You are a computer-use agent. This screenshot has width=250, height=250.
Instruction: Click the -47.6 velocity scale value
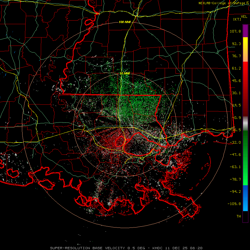[x=235, y=155]
